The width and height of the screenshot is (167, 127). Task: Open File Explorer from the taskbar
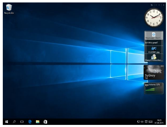coord(37,122)
